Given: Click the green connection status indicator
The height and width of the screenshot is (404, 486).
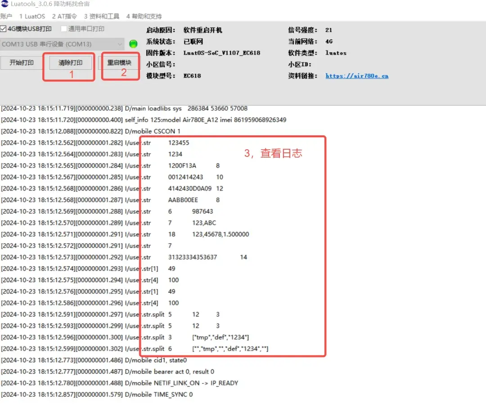Looking at the screenshot, I should [x=133, y=44].
